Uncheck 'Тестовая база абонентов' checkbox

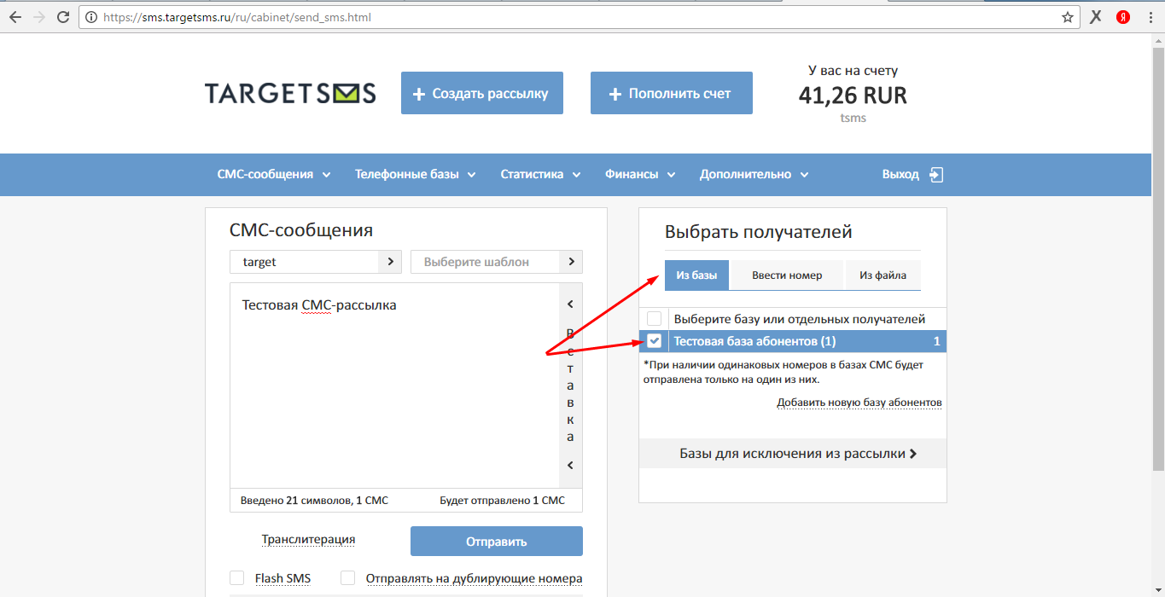pyautogui.click(x=655, y=341)
